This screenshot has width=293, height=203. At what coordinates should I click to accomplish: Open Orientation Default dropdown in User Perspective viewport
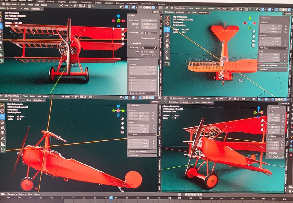click(x=14, y=8)
